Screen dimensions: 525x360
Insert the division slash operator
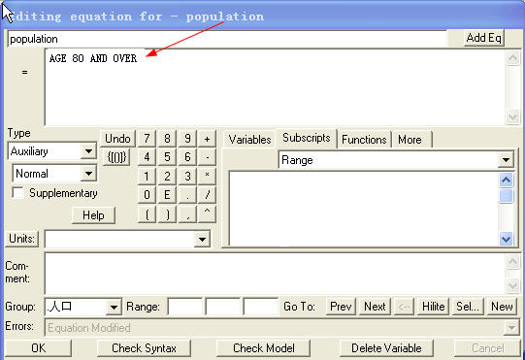tap(207, 195)
